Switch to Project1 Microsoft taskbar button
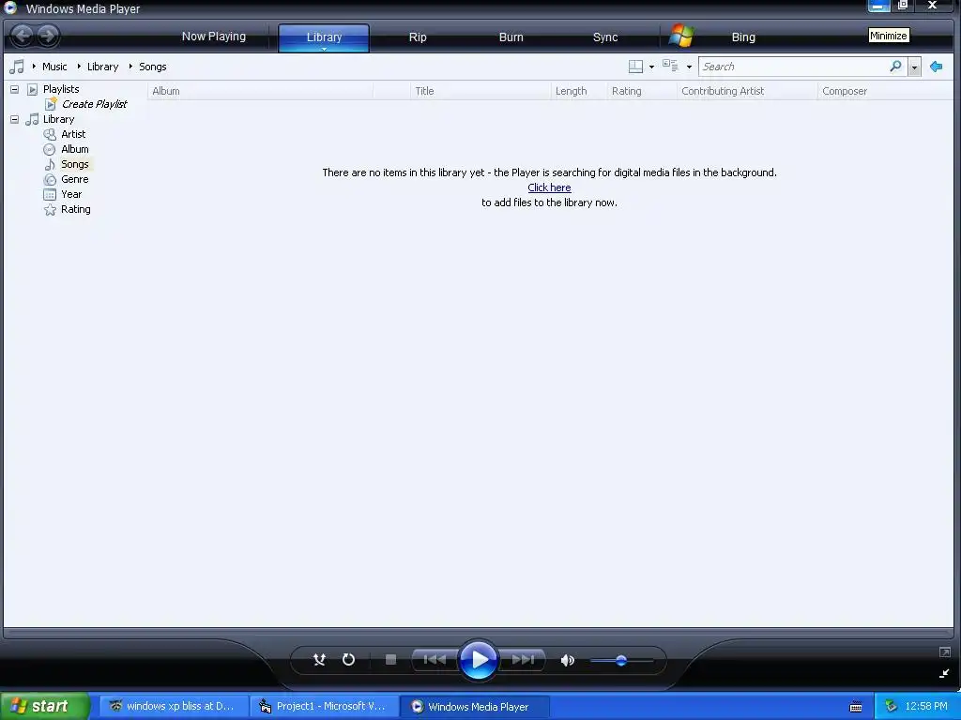Image resolution: width=961 pixels, height=720 pixels. pos(324,706)
